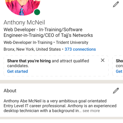Edit the About section via pencil icon

[116, 91]
